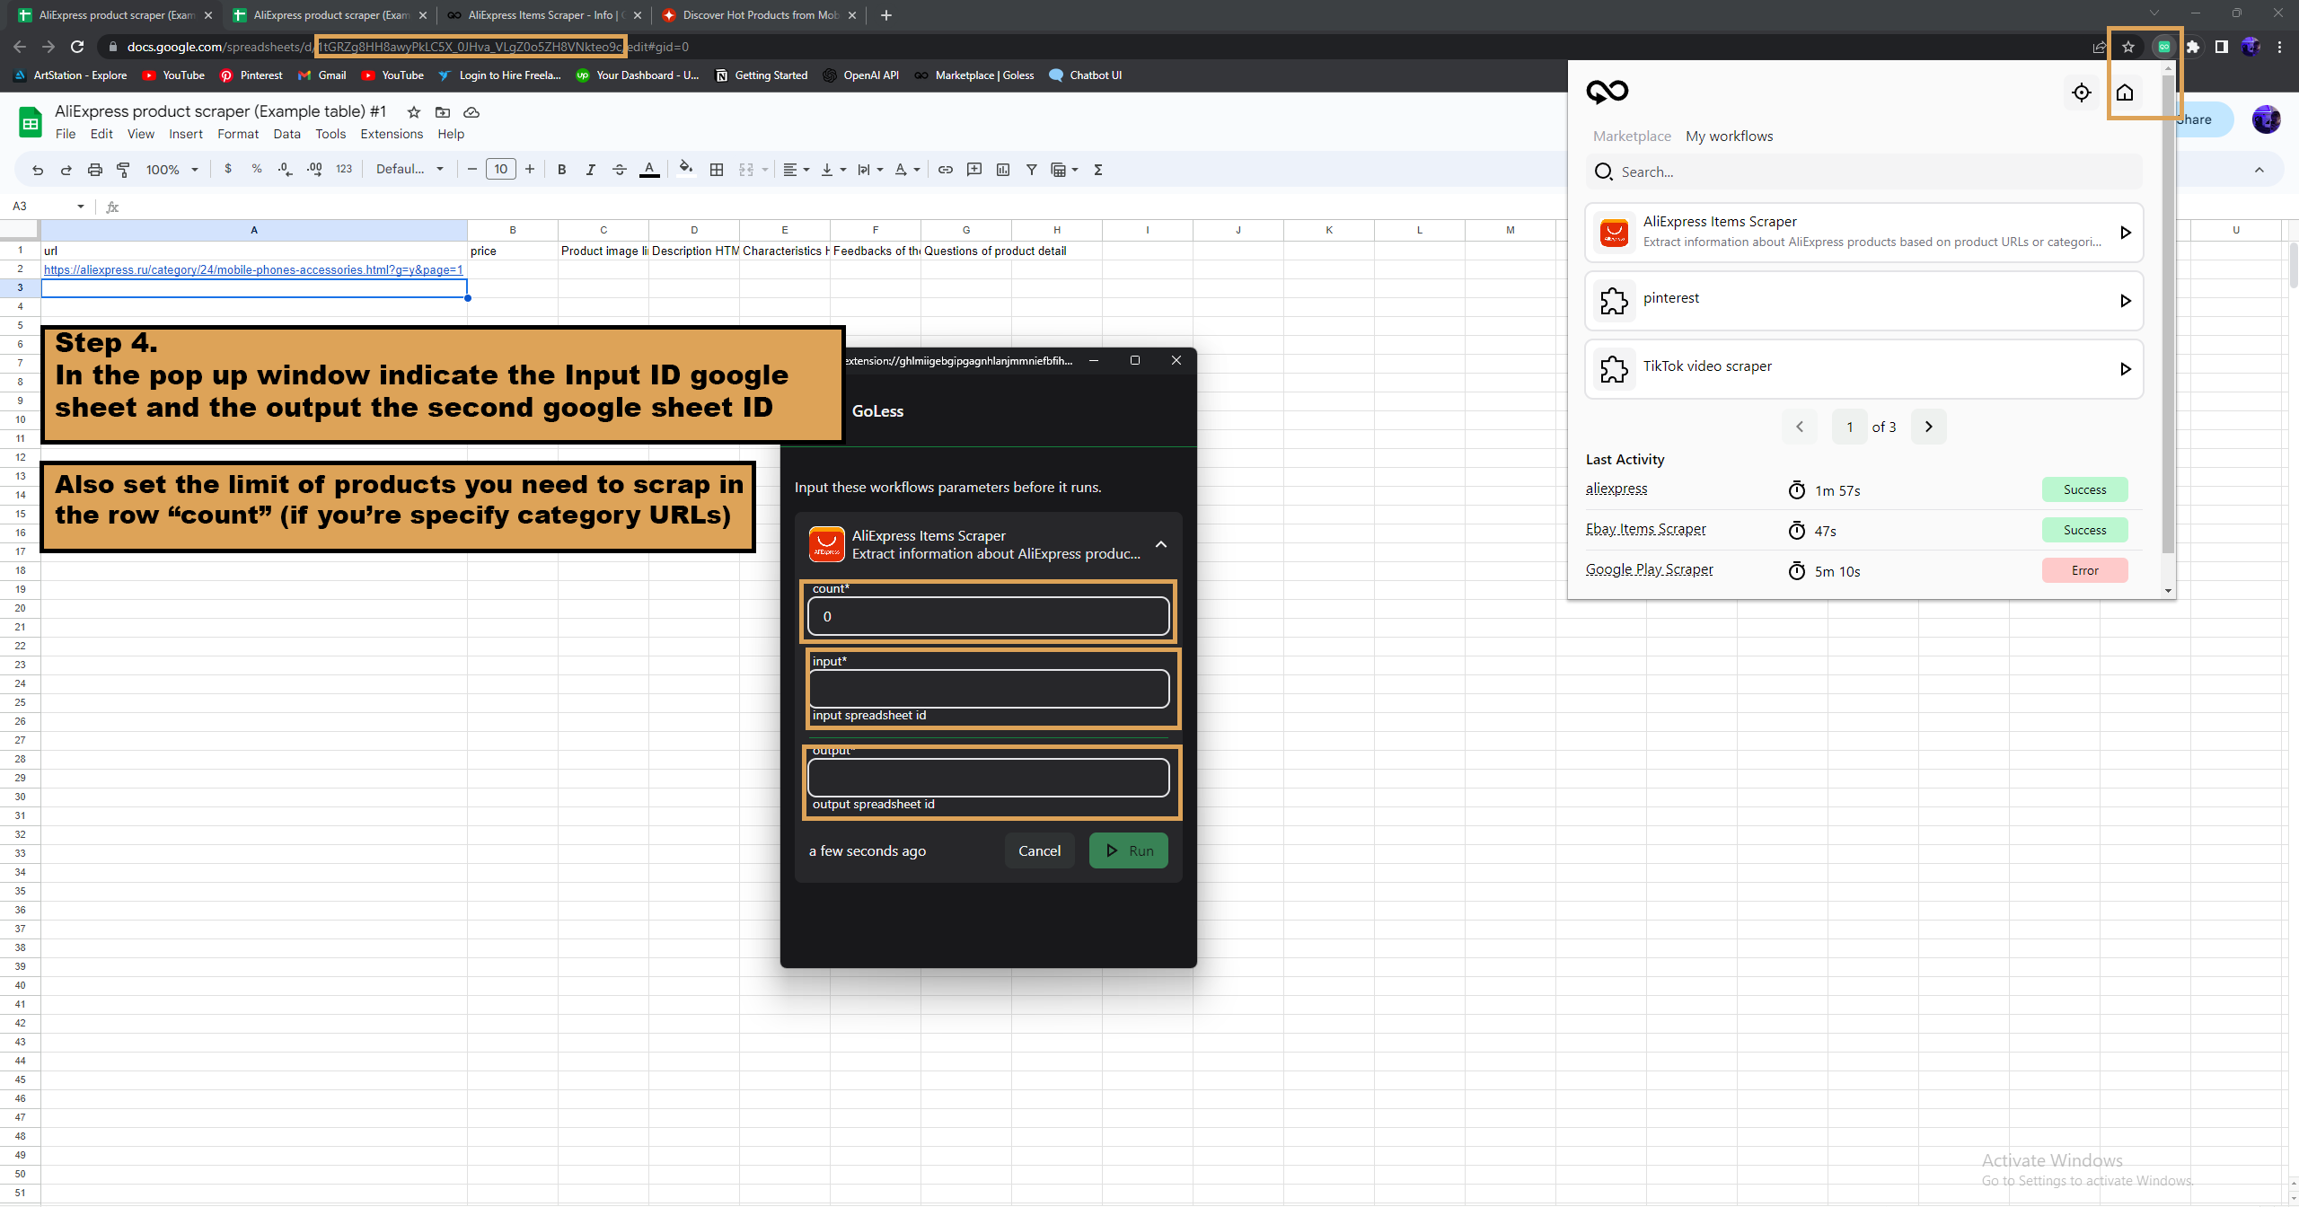The image size is (2299, 1207).
Task: Open the Insert menu
Action: [186, 134]
